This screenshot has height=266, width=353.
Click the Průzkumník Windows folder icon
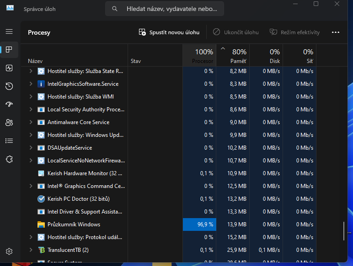(x=41, y=224)
